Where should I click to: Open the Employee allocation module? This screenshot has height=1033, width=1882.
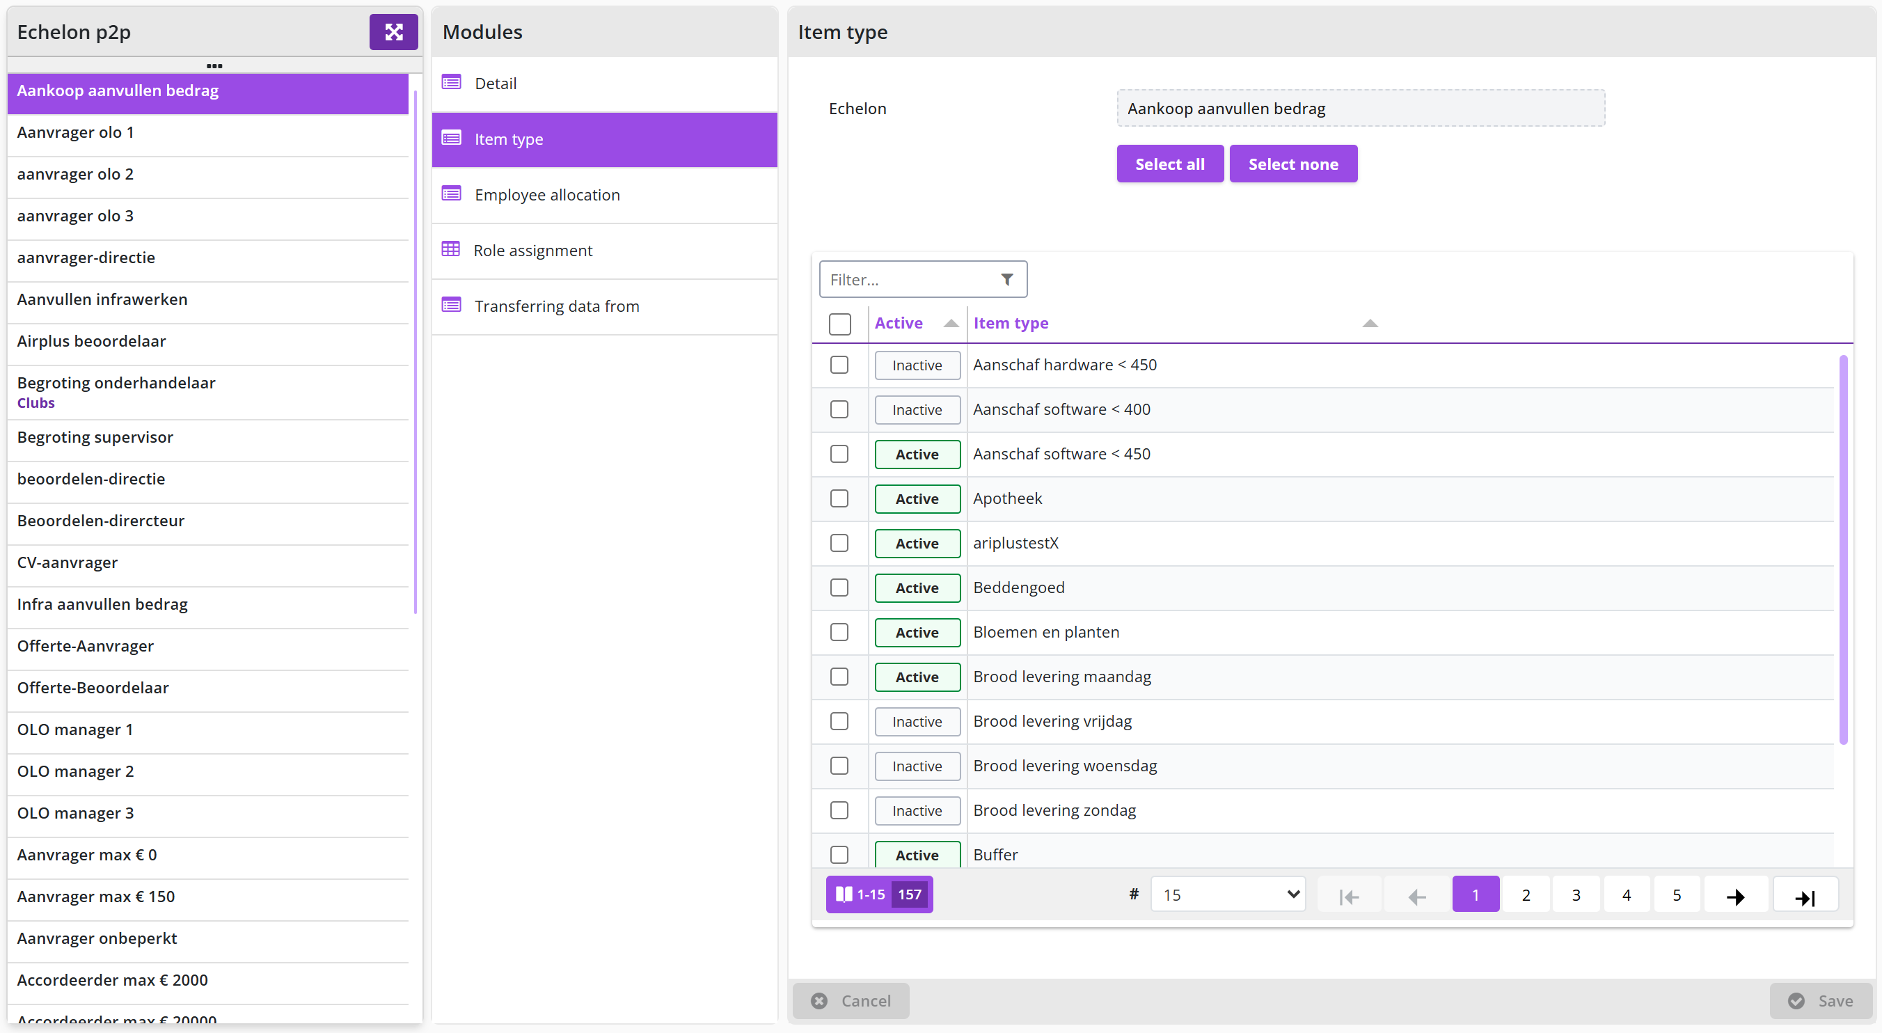(603, 194)
